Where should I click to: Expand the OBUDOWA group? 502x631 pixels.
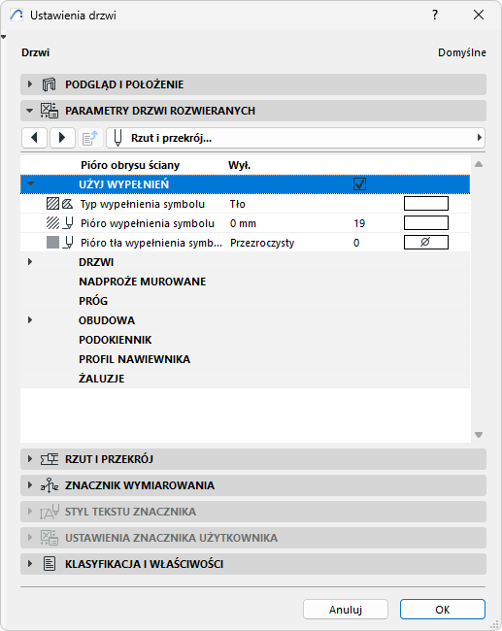30,320
